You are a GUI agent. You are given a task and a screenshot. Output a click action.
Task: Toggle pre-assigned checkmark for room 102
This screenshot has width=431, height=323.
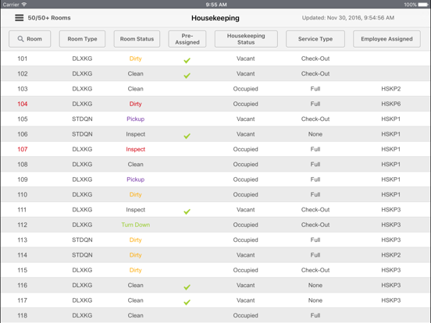click(x=187, y=75)
